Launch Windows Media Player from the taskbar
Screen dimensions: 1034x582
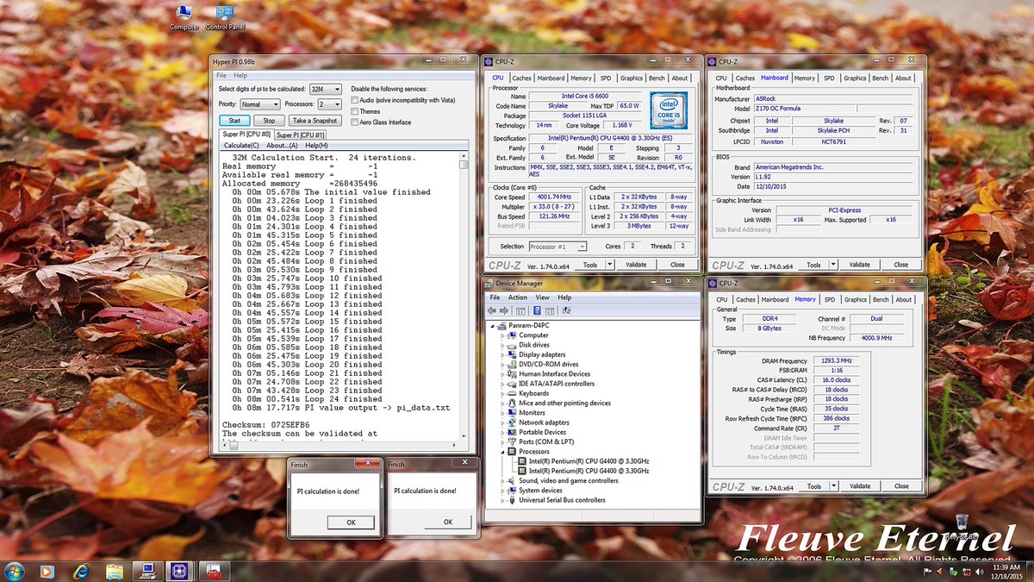click(x=47, y=571)
